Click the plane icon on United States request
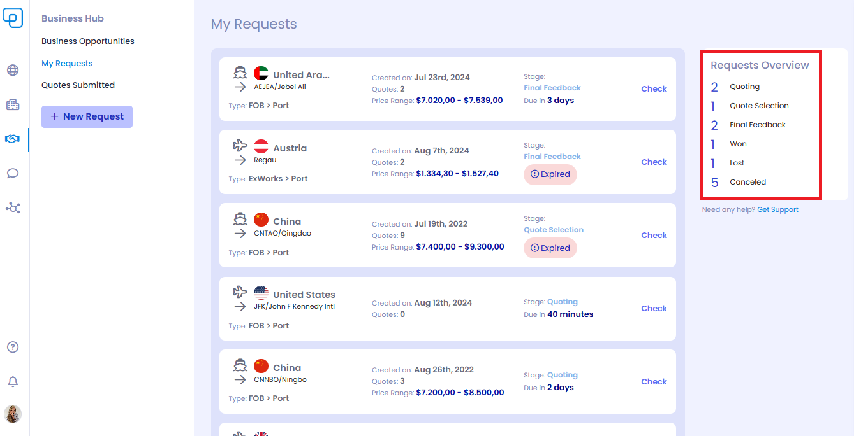This screenshot has height=436, width=854. pyautogui.click(x=240, y=292)
